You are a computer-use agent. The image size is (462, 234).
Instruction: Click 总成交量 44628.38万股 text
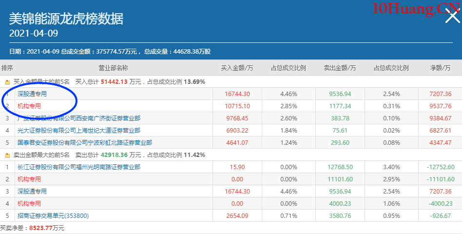coord(177,52)
